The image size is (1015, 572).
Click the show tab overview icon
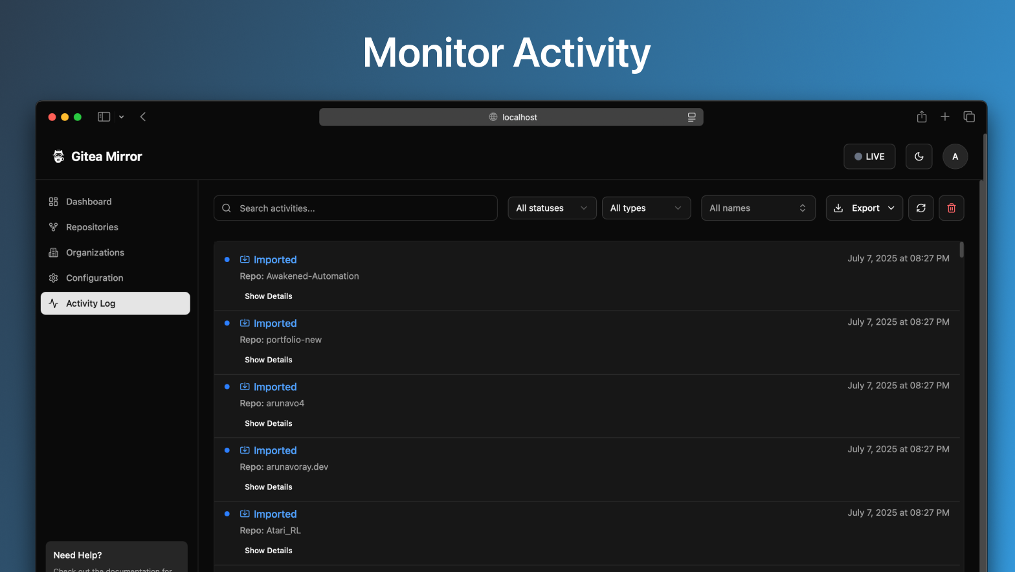[969, 117]
